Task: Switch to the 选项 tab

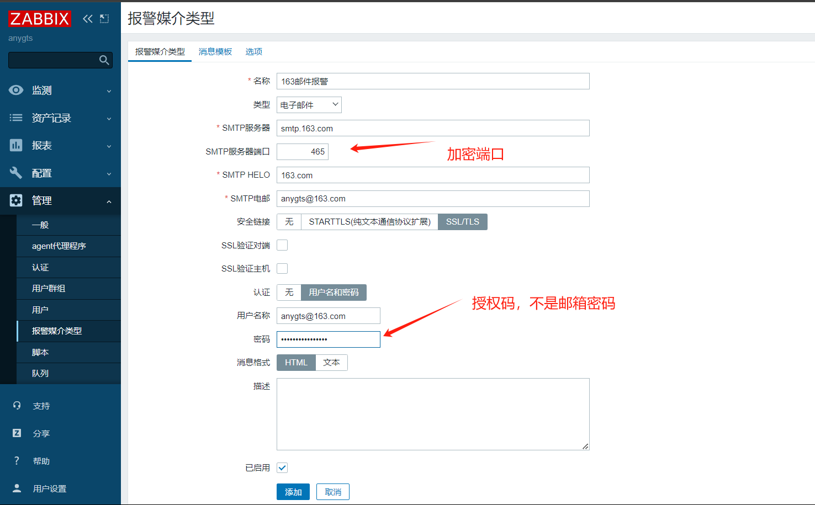Action: click(254, 51)
